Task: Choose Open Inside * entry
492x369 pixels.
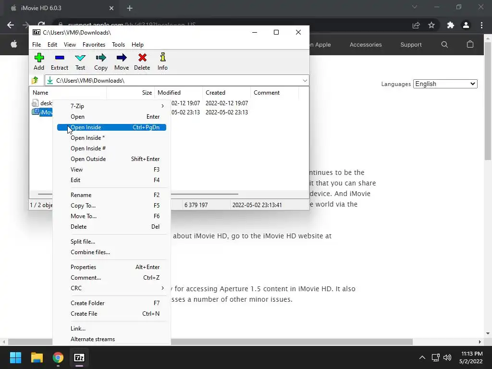Action: pos(111,138)
